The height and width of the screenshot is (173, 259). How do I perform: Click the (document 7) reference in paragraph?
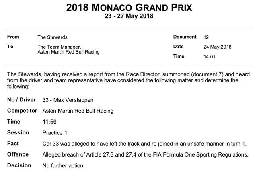click(x=207, y=74)
